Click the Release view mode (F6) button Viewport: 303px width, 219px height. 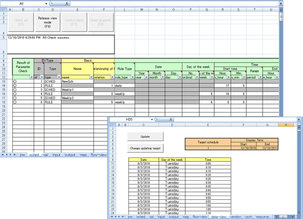tap(48, 22)
